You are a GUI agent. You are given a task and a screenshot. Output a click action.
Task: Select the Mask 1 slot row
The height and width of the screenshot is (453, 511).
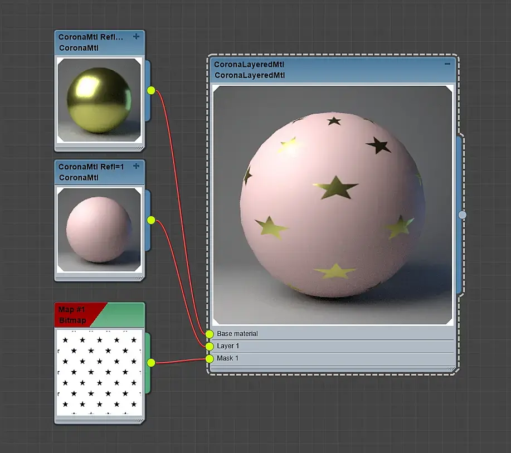click(x=333, y=358)
